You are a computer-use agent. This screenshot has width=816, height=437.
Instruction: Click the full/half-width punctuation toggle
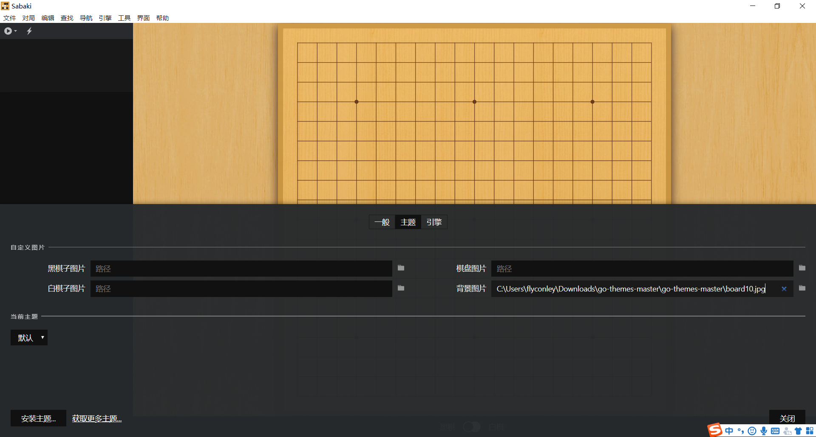pos(740,430)
